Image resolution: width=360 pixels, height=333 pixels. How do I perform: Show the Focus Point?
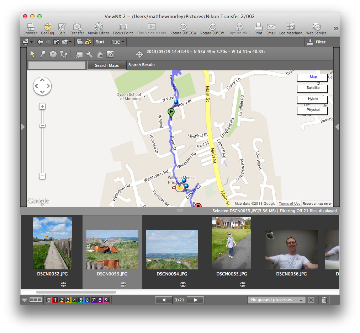point(123,29)
